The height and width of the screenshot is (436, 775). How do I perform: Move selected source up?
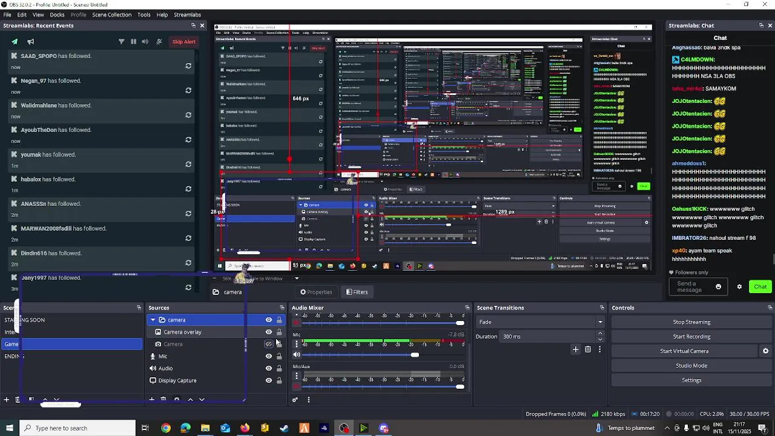tap(190, 400)
